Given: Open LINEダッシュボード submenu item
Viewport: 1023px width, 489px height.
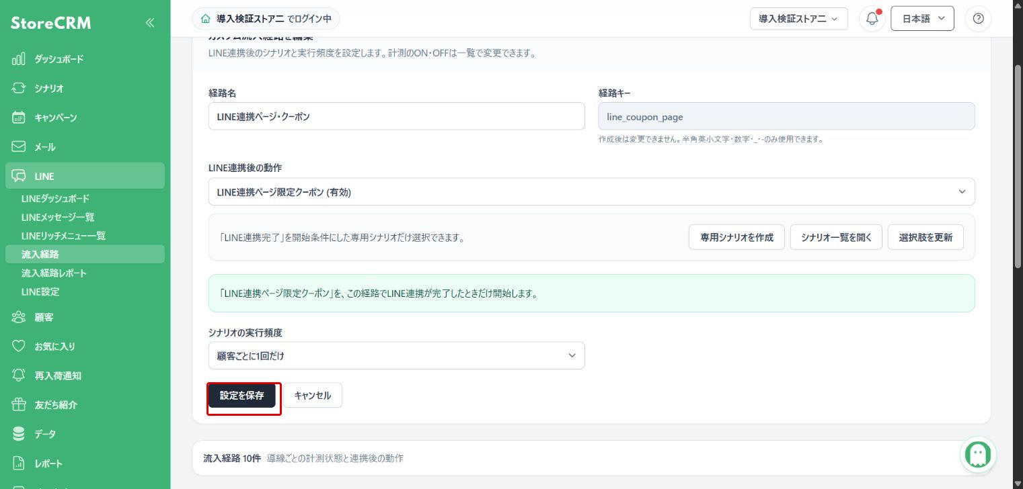Looking at the screenshot, I should point(55,199).
